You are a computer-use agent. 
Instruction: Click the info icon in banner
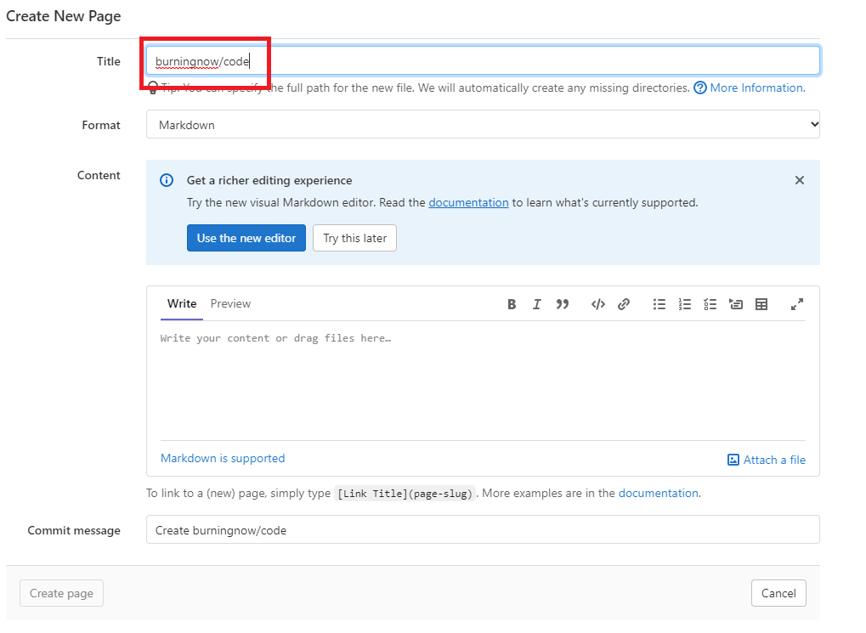pos(167,181)
